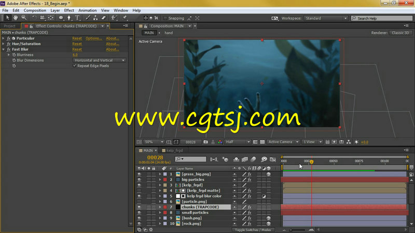The height and width of the screenshot is (233, 415).
Task: Open the Composition menu
Action: point(35,10)
